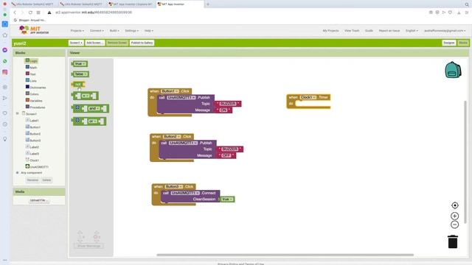The height and width of the screenshot is (265, 472).
Task: Open My Projects link
Action: tap(330, 31)
